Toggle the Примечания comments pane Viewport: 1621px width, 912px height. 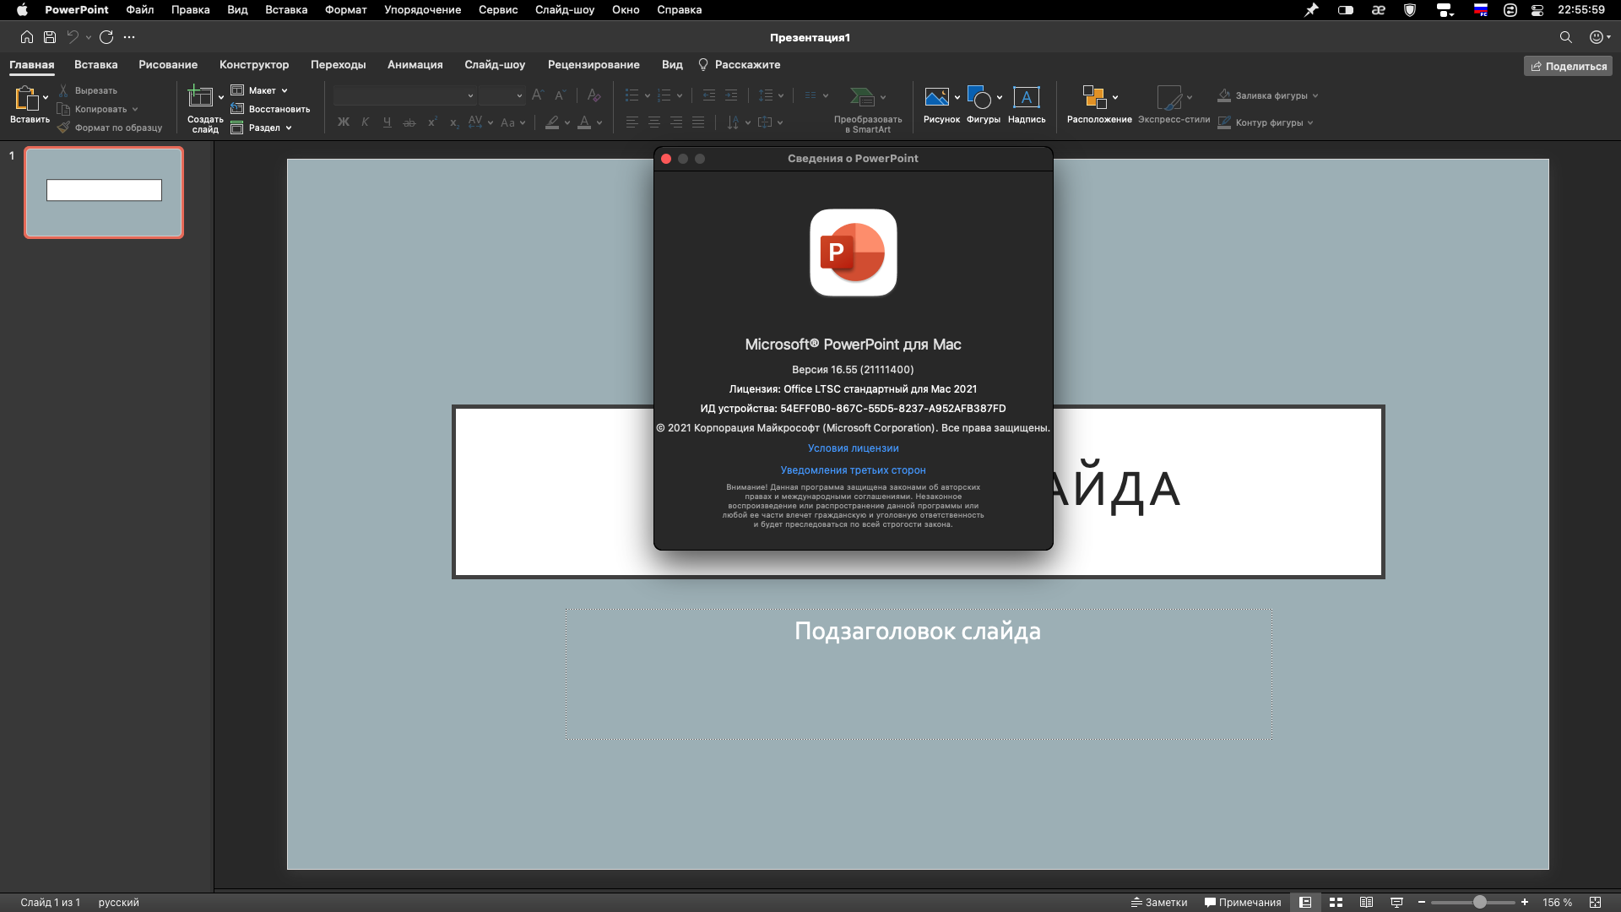click(1243, 903)
